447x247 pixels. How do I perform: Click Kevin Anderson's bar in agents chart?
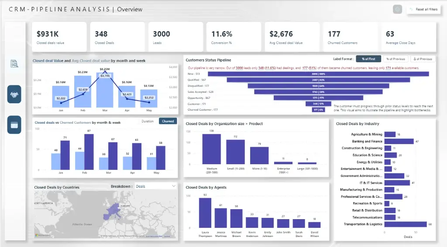point(252,223)
